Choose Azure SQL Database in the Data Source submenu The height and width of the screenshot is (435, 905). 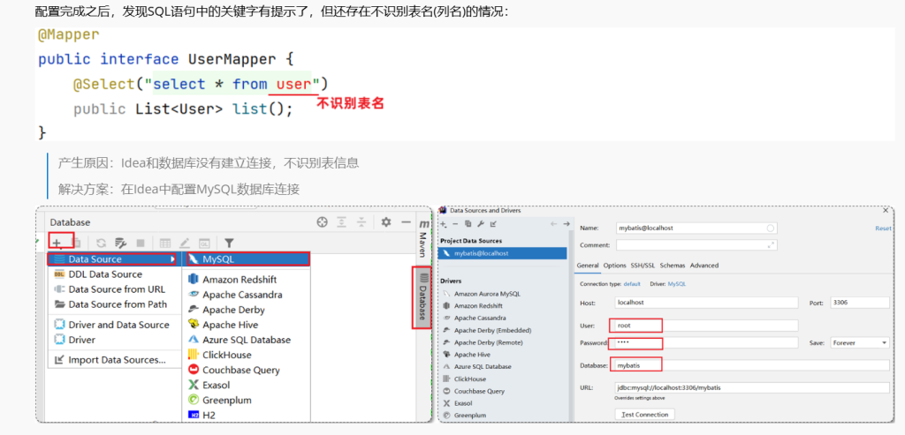[x=247, y=340]
